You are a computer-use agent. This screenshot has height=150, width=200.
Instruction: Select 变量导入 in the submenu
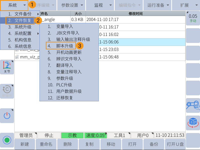click(69, 26)
